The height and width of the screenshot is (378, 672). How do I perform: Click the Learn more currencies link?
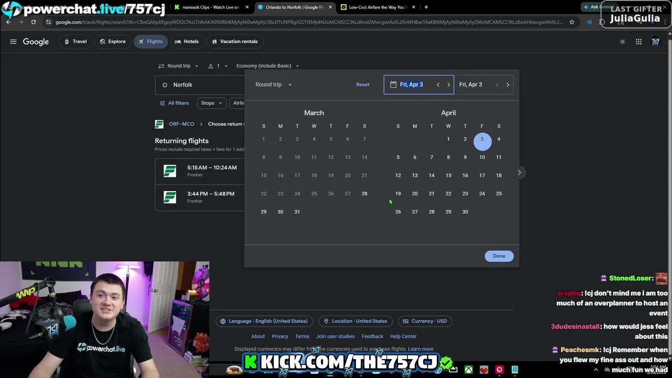421,349
